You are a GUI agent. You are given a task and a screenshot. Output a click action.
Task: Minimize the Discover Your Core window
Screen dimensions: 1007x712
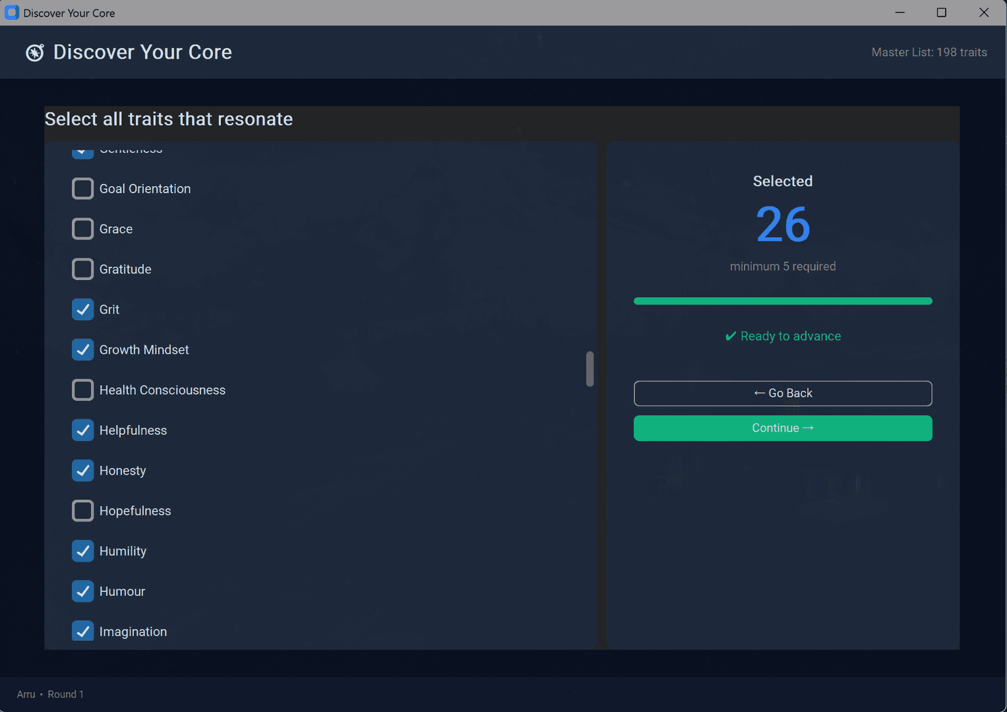pyautogui.click(x=900, y=13)
